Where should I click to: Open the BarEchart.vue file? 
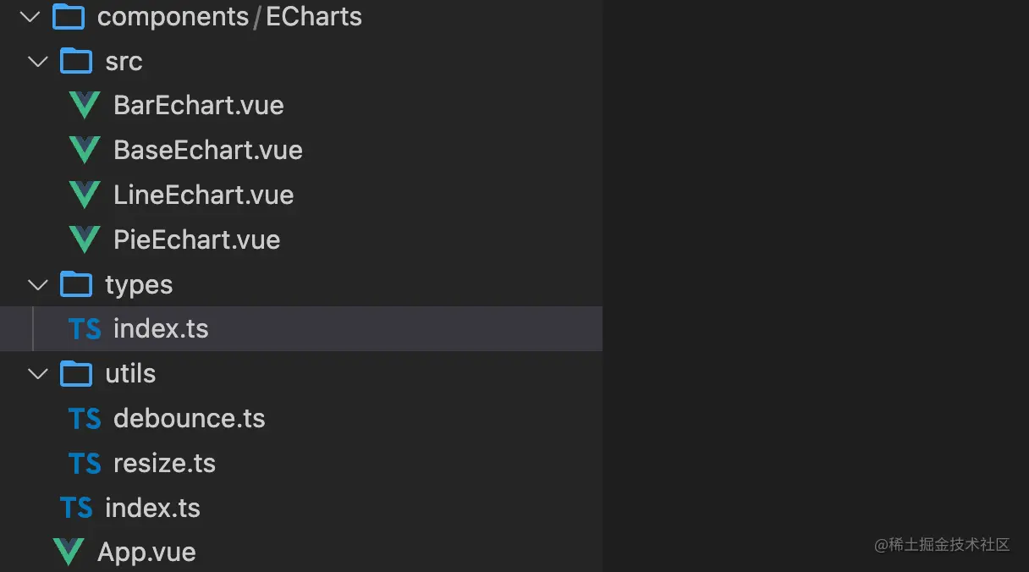pos(199,106)
